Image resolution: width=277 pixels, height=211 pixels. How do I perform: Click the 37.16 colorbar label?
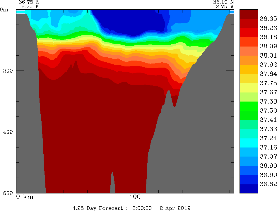[x=268, y=147]
